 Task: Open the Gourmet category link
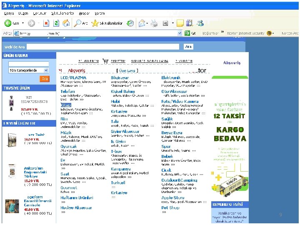point(69,187)
